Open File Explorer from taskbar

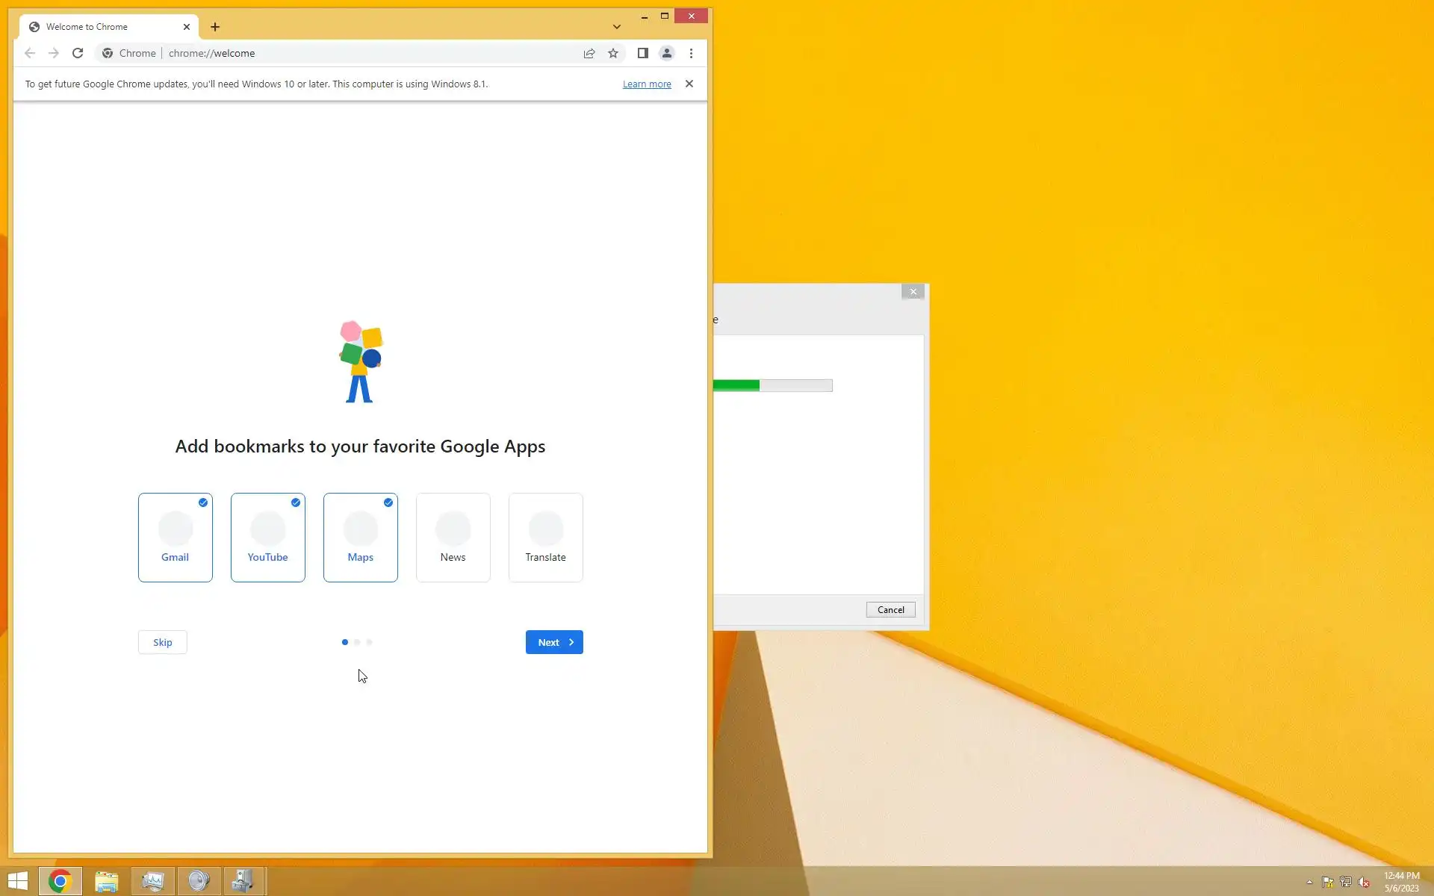107,881
